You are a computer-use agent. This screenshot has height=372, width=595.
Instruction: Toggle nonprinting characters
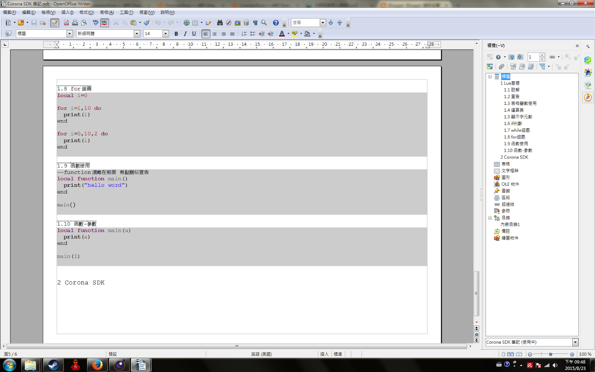click(x=255, y=23)
